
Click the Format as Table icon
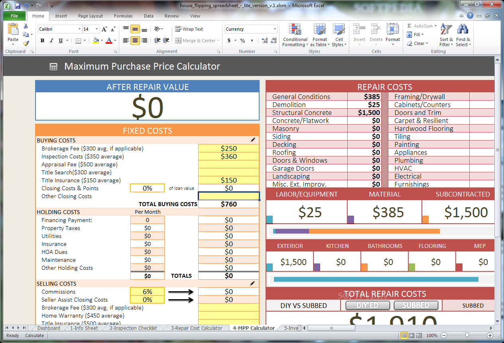pyautogui.click(x=319, y=30)
